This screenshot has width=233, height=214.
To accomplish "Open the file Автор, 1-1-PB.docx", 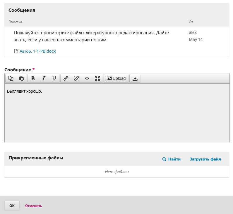I will tap(37, 51).
